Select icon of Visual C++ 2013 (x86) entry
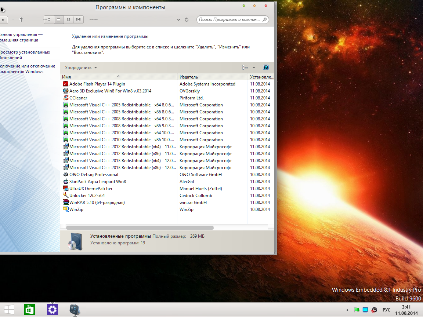Image resolution: width=423 pixels, height=317 pixels. (66, 167)
